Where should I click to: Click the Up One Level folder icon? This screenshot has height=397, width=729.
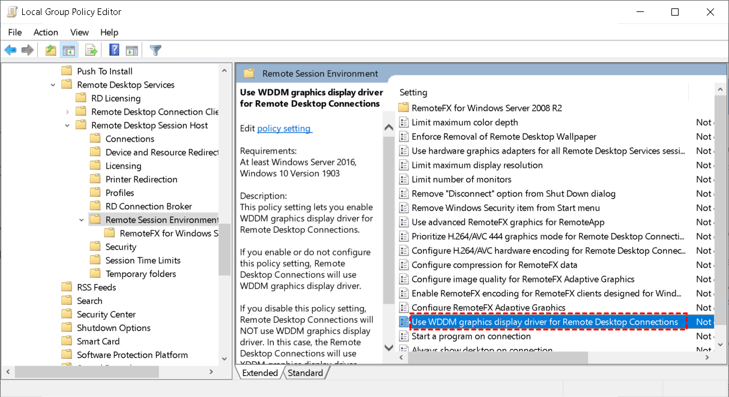(51, 50)
